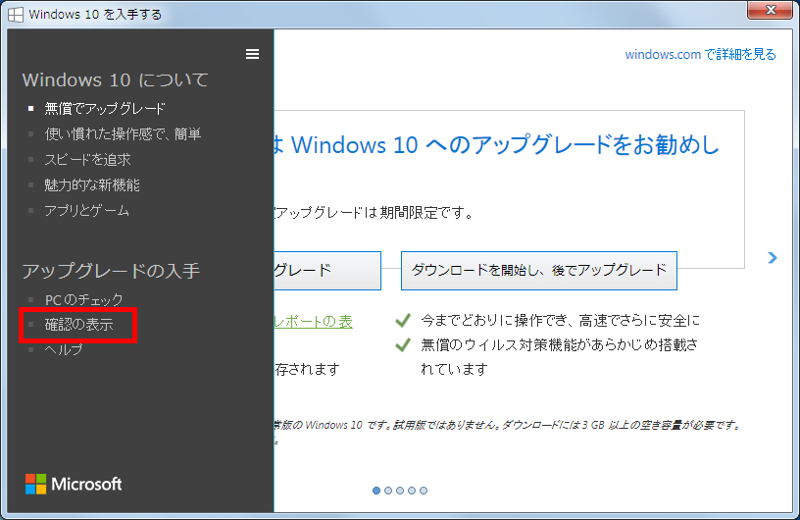Jump to the fourth page dot
800x520 pixels.
click(412, 491)
